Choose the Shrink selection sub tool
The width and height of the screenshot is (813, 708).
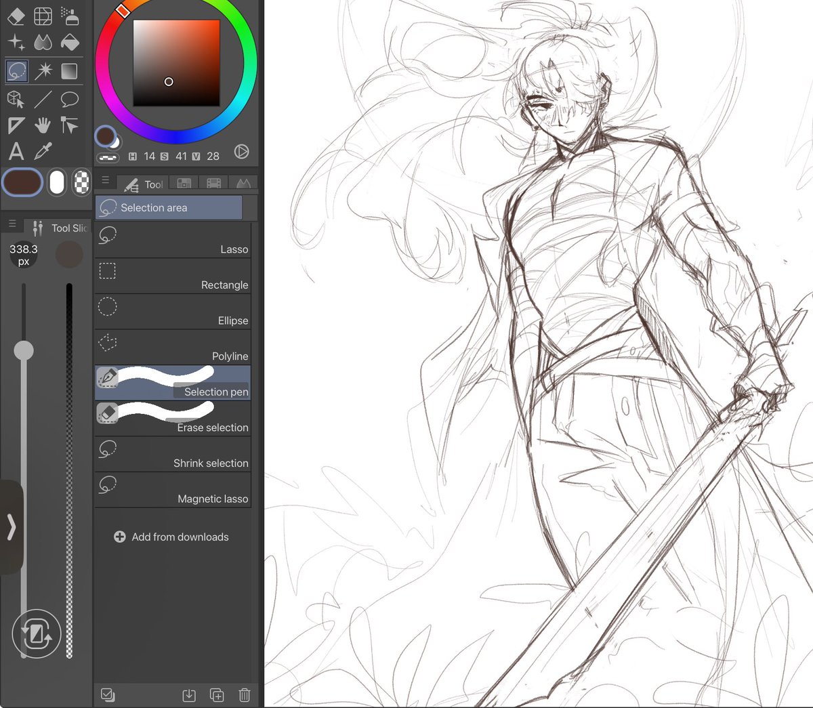(173, 455)
